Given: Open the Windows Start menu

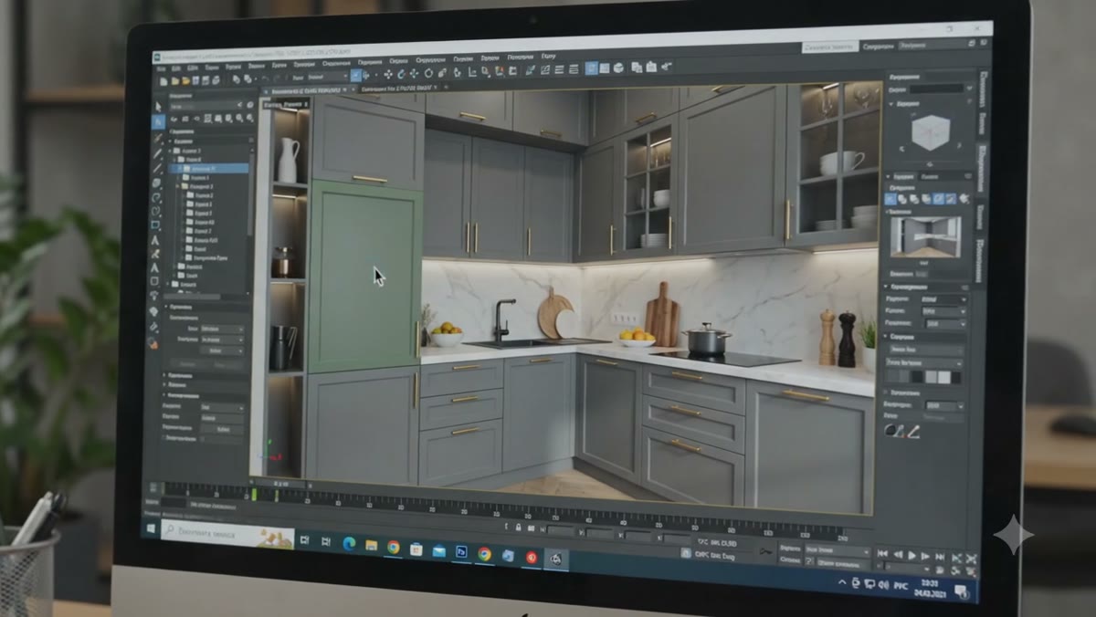Looking at the screenshot, I should 151,528.
